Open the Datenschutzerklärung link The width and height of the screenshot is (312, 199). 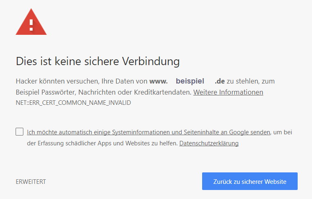(x=209, y=143)
